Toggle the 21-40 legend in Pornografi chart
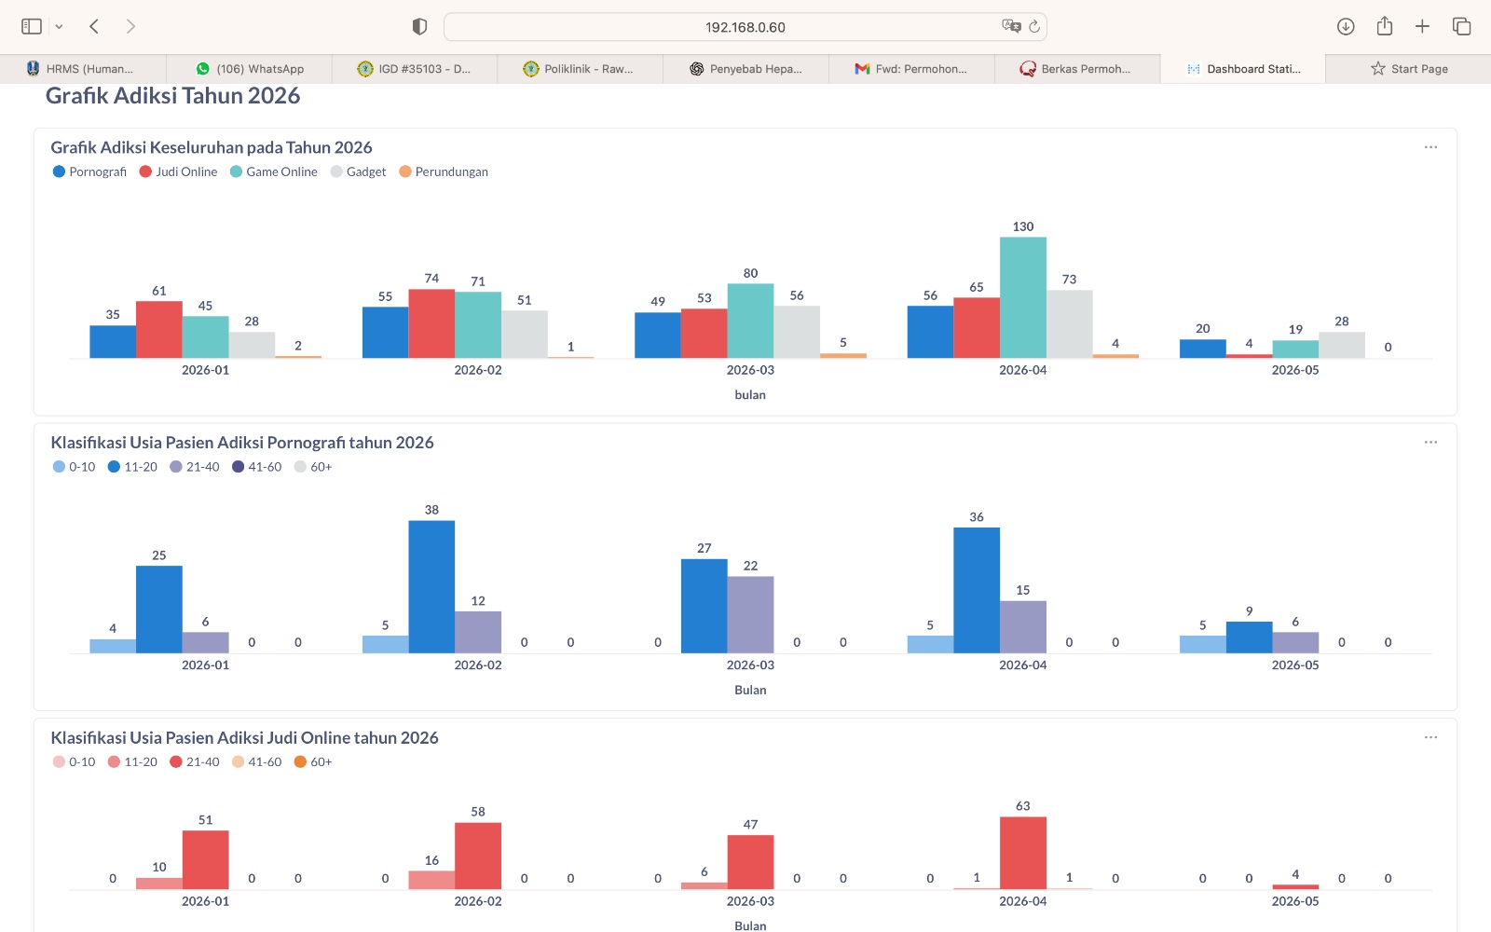The width and height of the screenshot is (1491, 932). tap(195, 467)
